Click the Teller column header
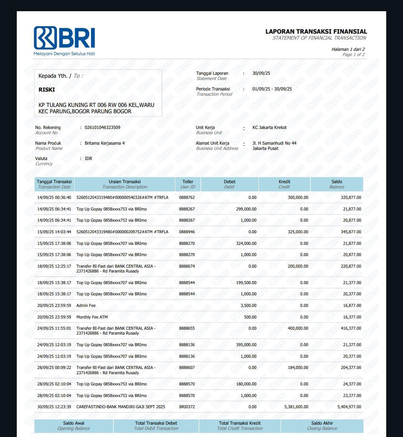403x437 pixels. 188,184
